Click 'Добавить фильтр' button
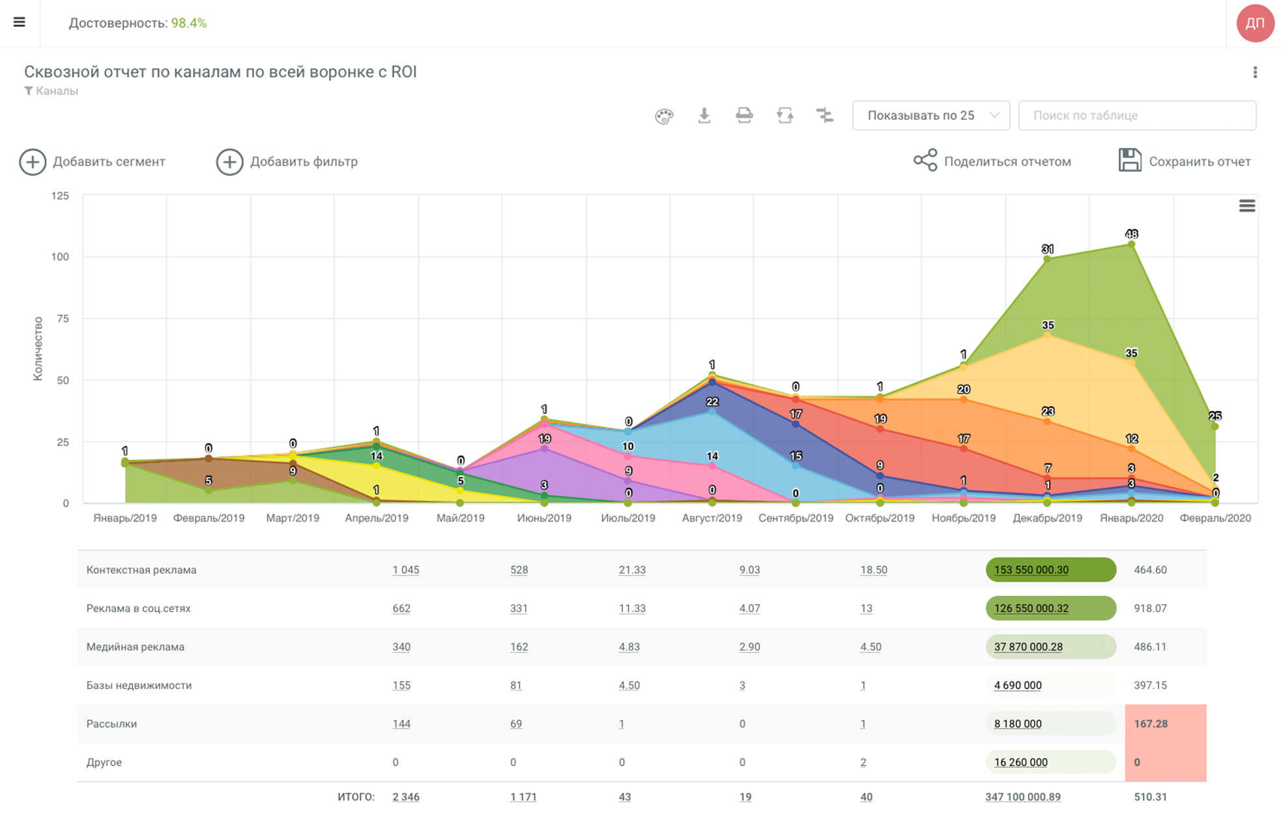The width and height of the screenshot is (1283, 813). [x=287, y=162]
